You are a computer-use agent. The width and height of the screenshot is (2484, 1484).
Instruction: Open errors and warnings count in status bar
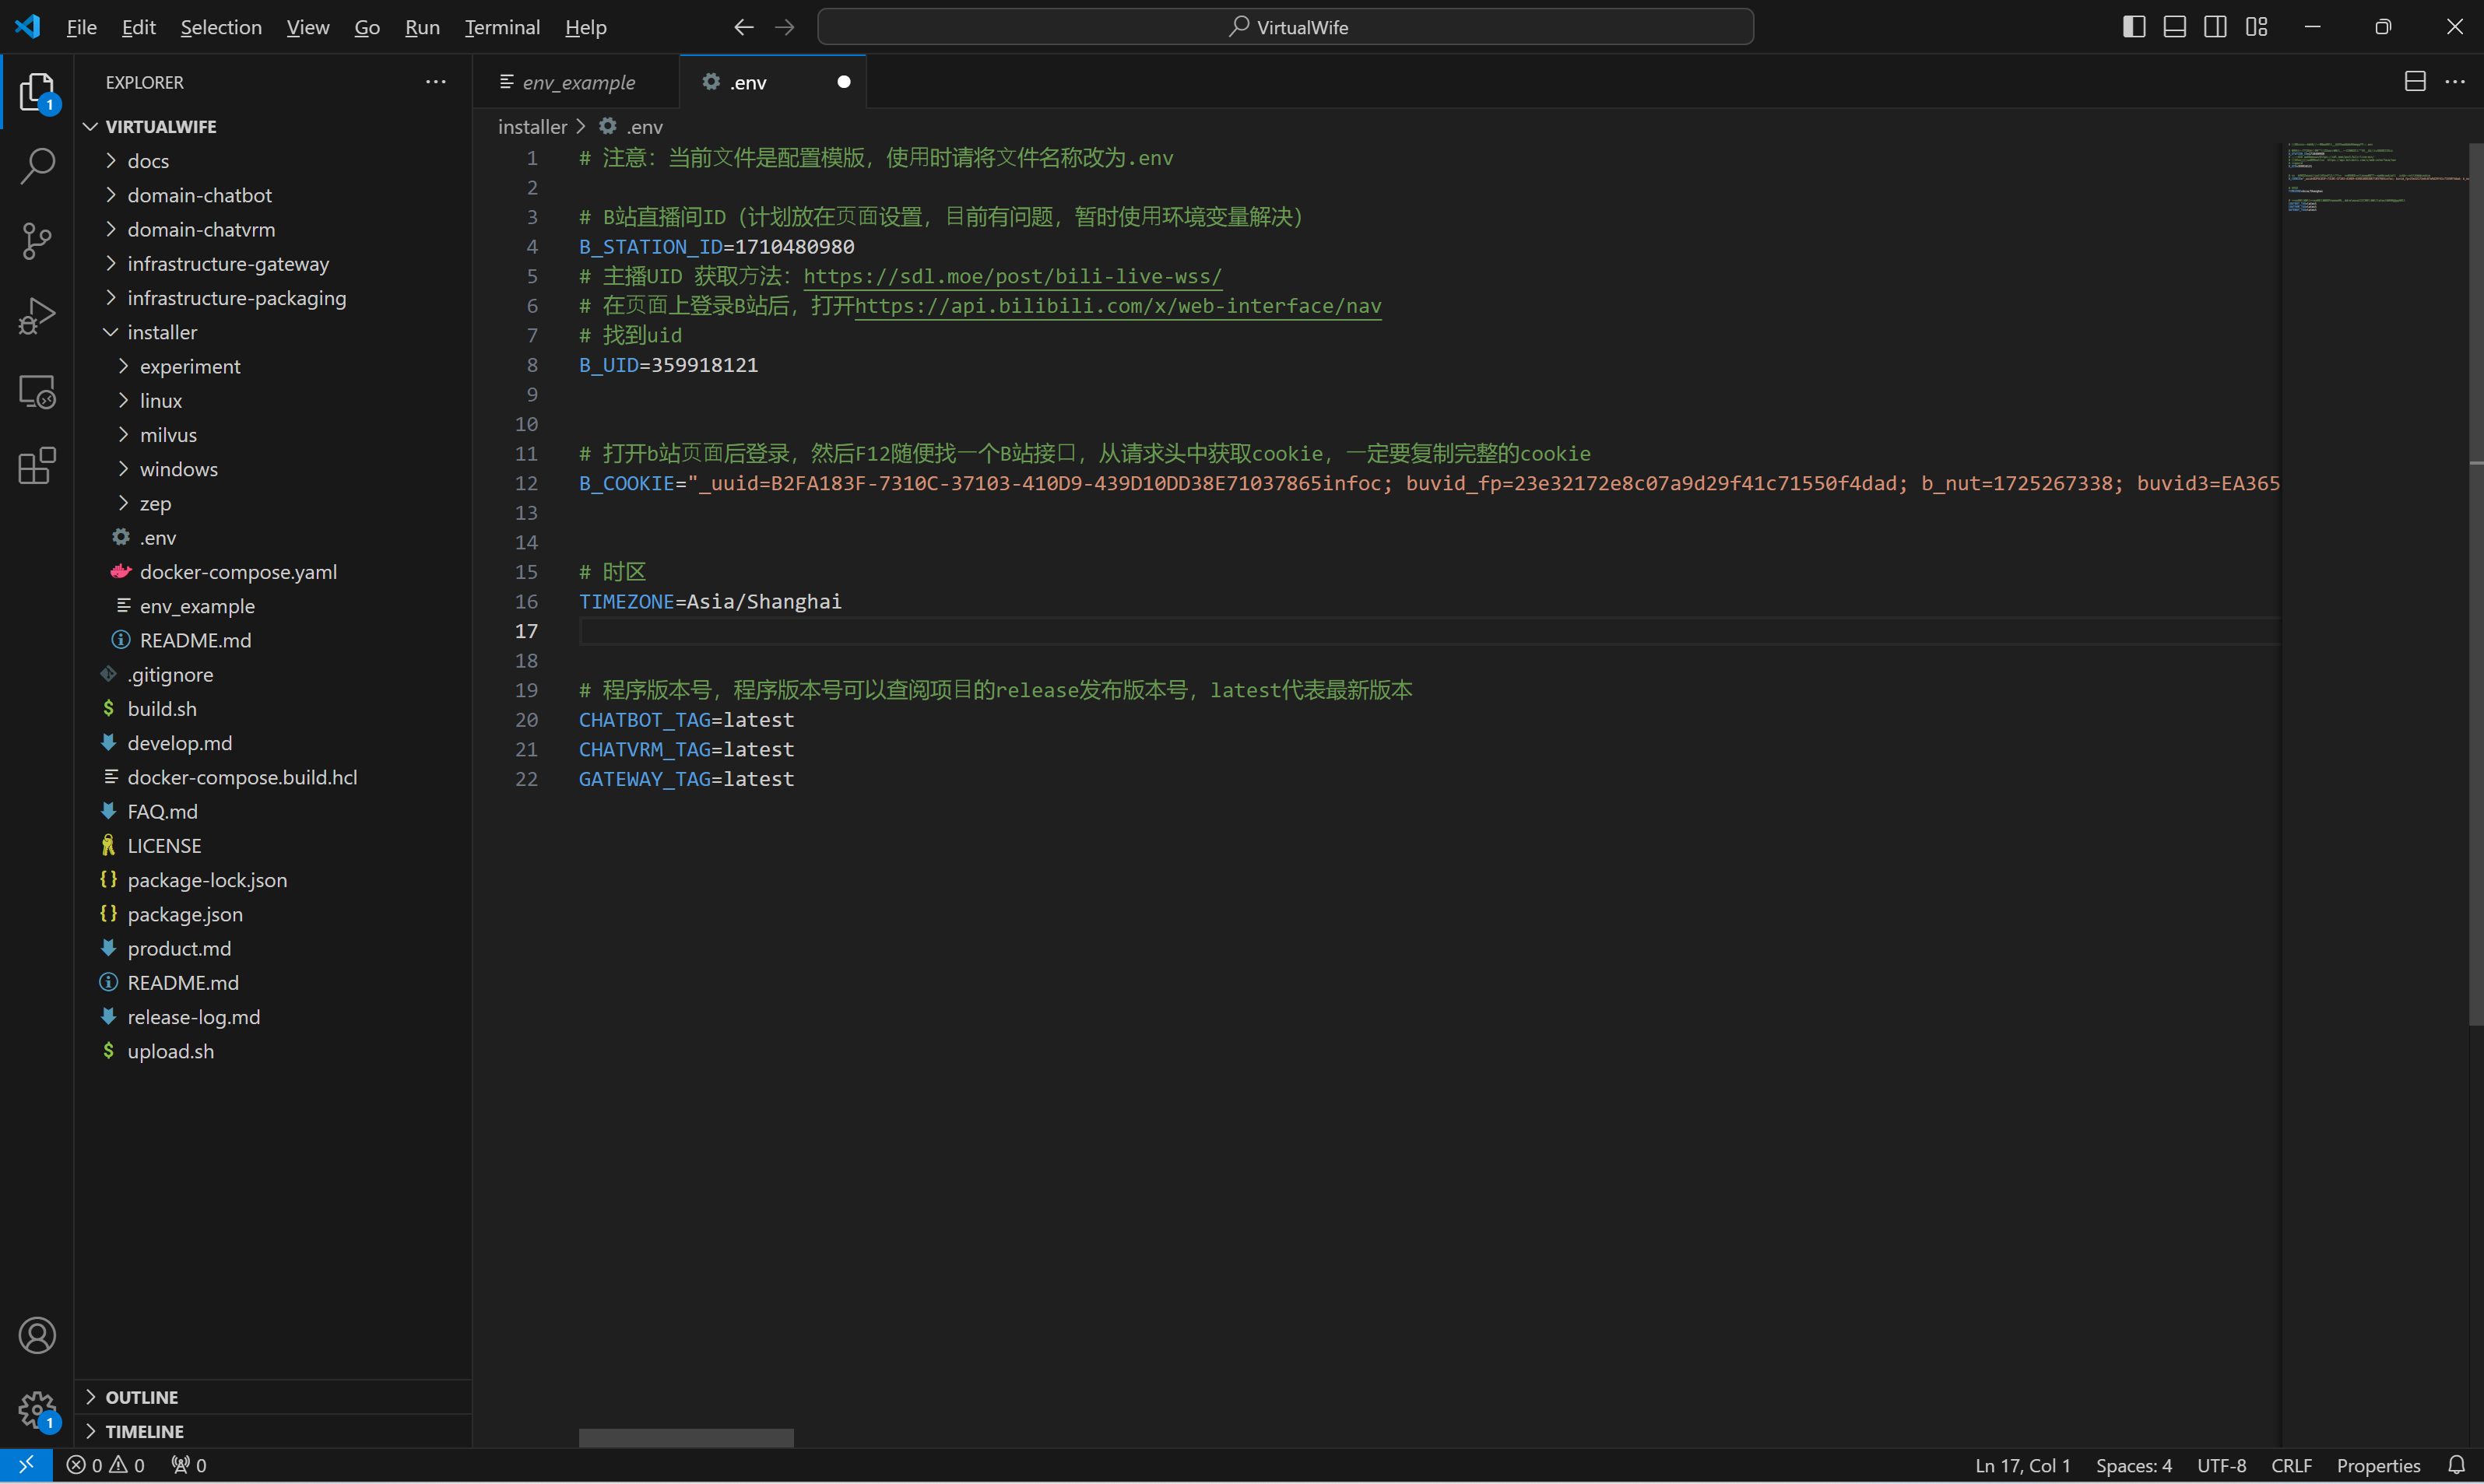point(105,1465)
